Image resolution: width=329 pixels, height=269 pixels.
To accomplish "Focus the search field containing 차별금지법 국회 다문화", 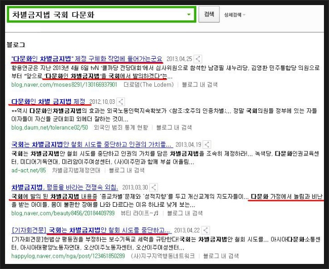I will point(102,14).
